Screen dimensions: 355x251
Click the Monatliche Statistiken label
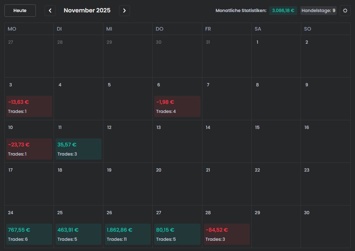click(x=241, y=11)
